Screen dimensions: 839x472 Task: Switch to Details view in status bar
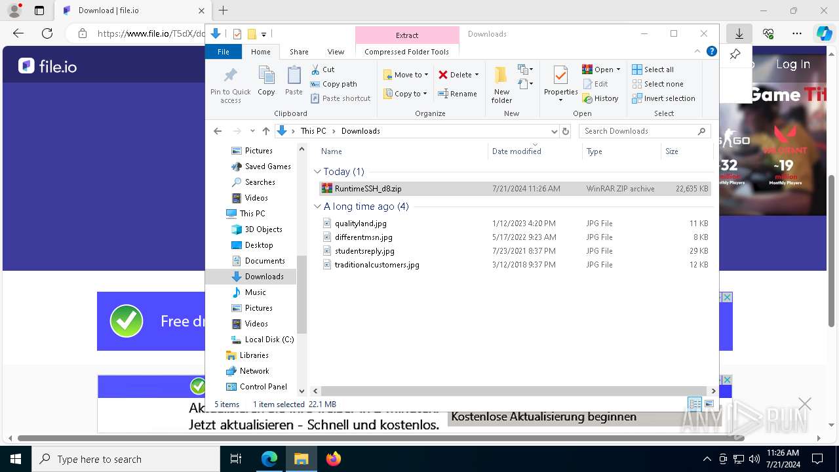[694, 404]
